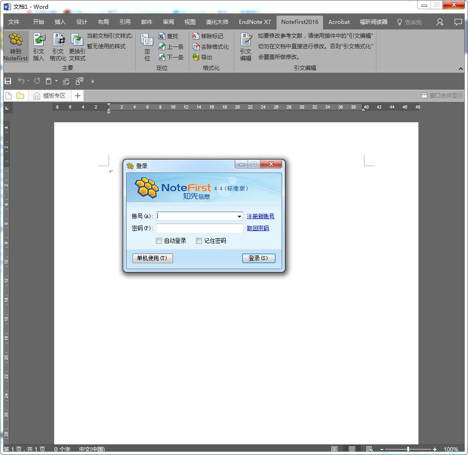Save document with quick access save icon

coord(8,81)
